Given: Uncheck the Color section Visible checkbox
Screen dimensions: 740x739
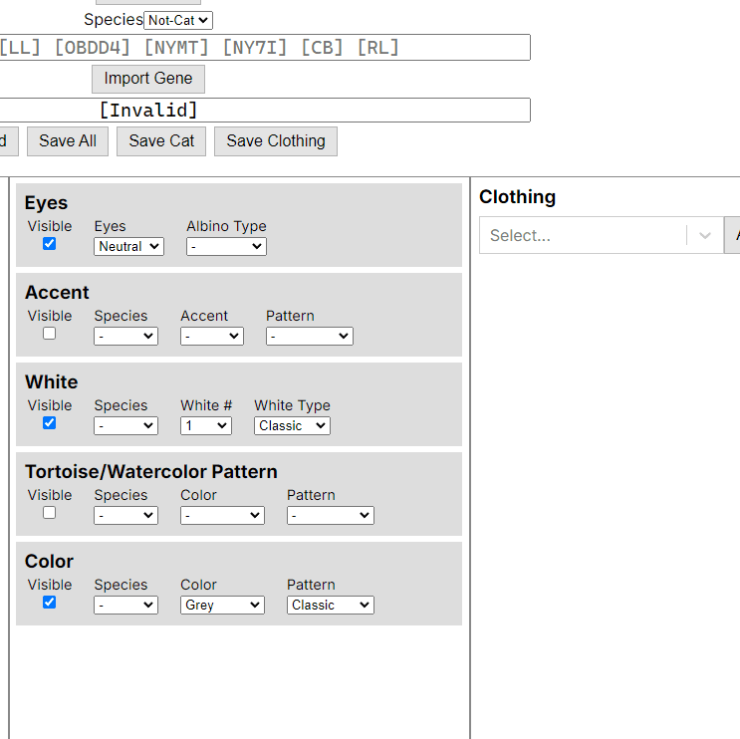Looking at the screenshot, I should 50,603.
